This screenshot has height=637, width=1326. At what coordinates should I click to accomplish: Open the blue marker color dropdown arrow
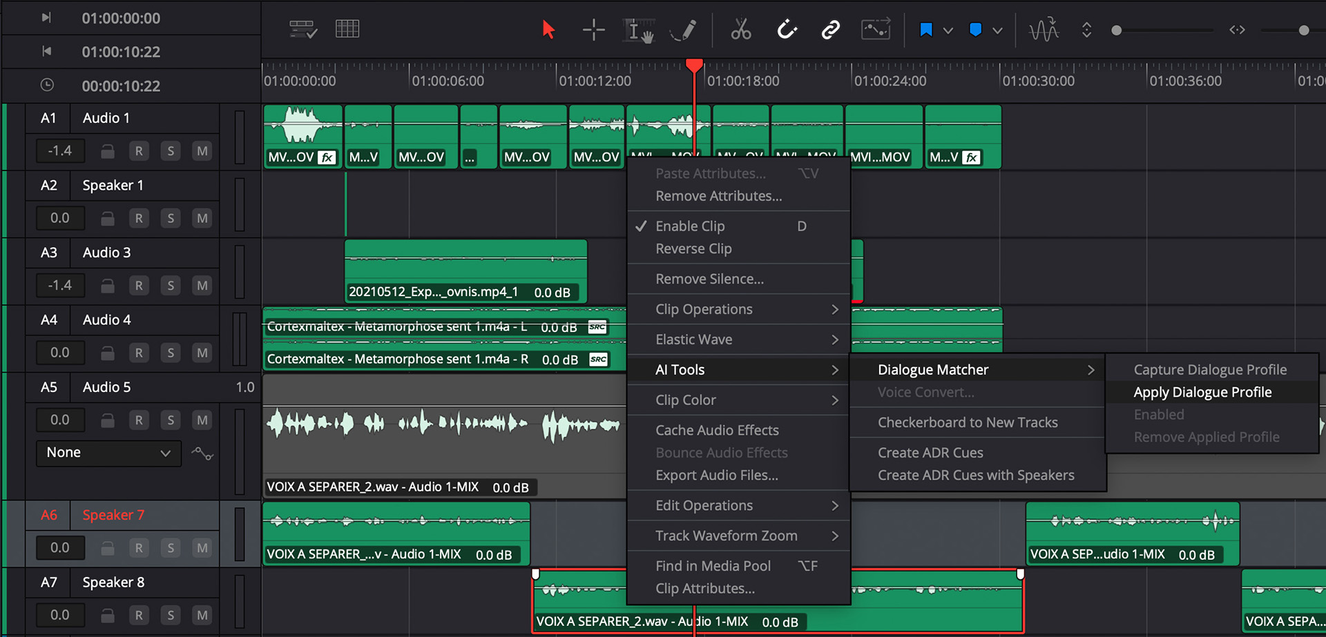click(997, 30)
